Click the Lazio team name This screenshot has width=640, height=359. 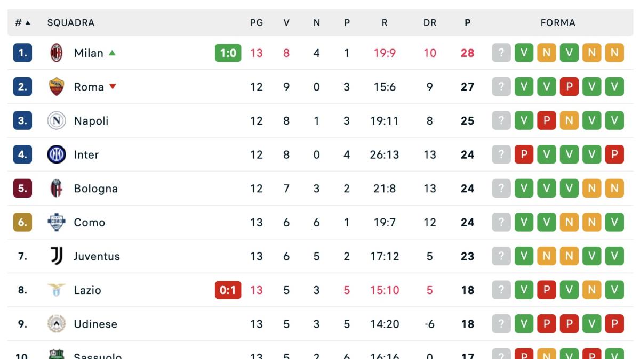click(87, 290)
